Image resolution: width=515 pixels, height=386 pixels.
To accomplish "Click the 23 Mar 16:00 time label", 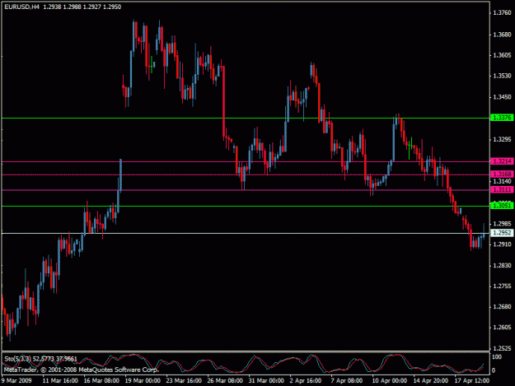I will [x=184, y=380].
